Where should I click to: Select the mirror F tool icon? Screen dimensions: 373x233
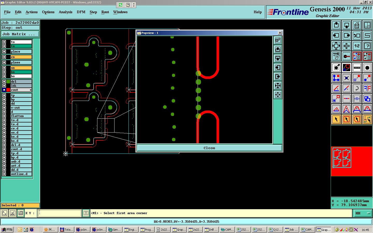click(367, 88)
